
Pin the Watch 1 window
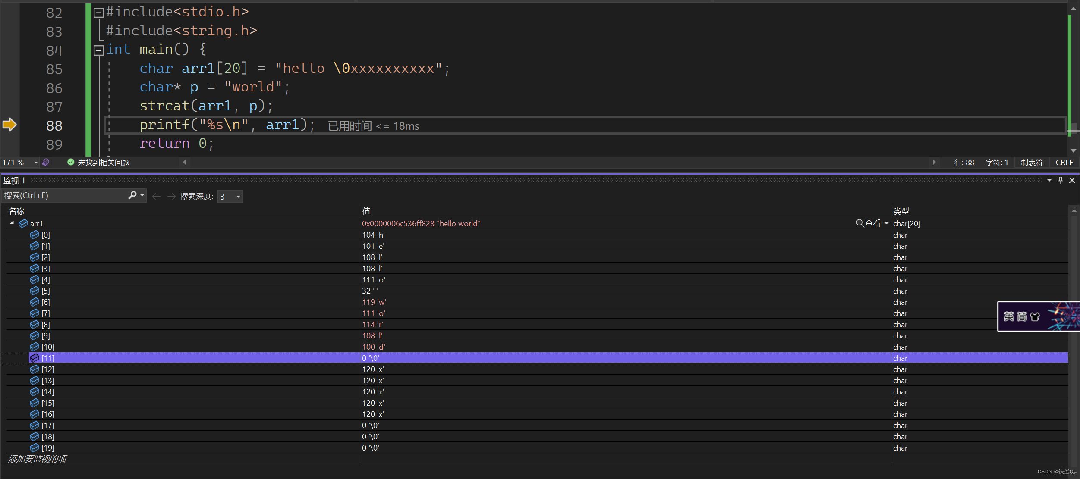tap(1061, 180)
